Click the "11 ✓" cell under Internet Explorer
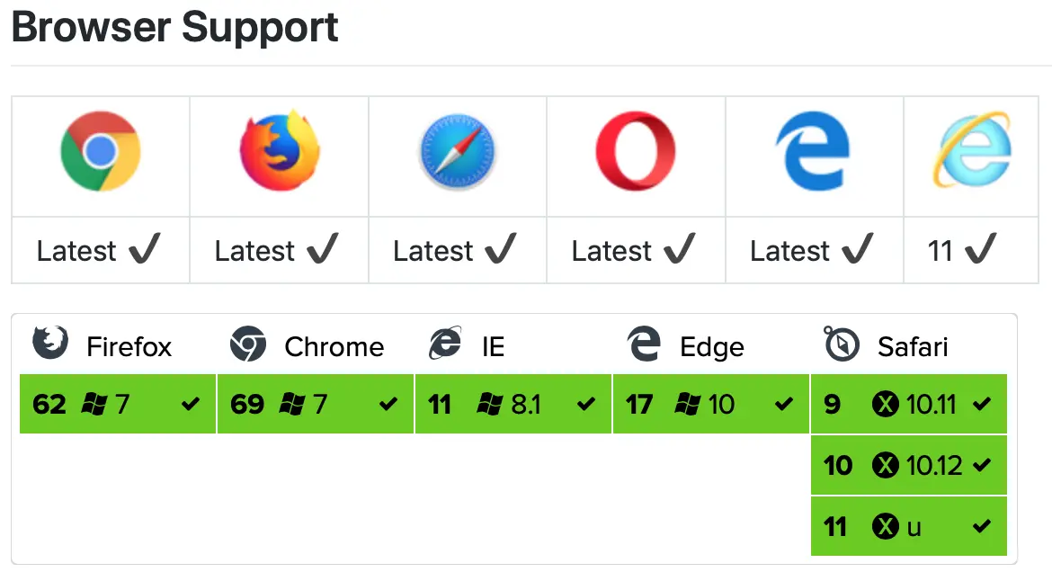Screen dimensions: 1052x572 tap(963, 250)
